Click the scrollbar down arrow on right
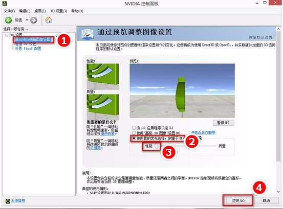Image resolution: width=283 pixels, height=209 pixels. click(x=278, y=192)
